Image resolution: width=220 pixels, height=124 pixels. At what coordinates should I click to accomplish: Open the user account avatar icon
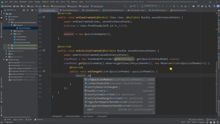[x=218, y=6]
